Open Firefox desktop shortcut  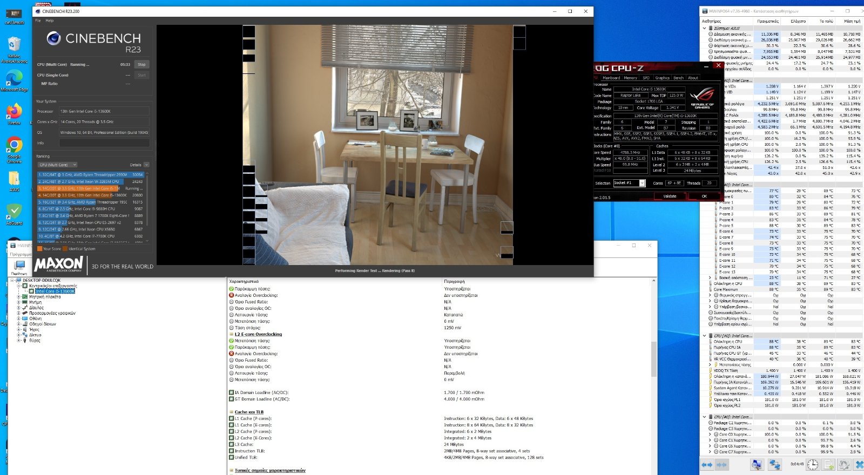click(x=14, y=113)
